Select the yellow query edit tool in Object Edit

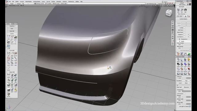coord(16,90)
